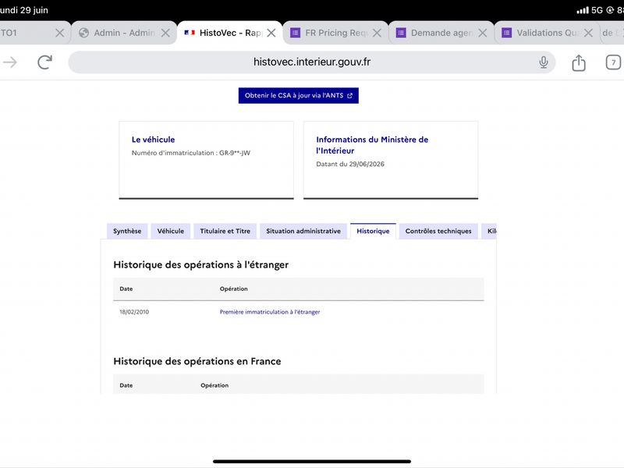The height and width of the screenshot is (468, 624).
Task: Open the partially visible Kil tab
Action: pyautogui.click(x=490, y=231)
